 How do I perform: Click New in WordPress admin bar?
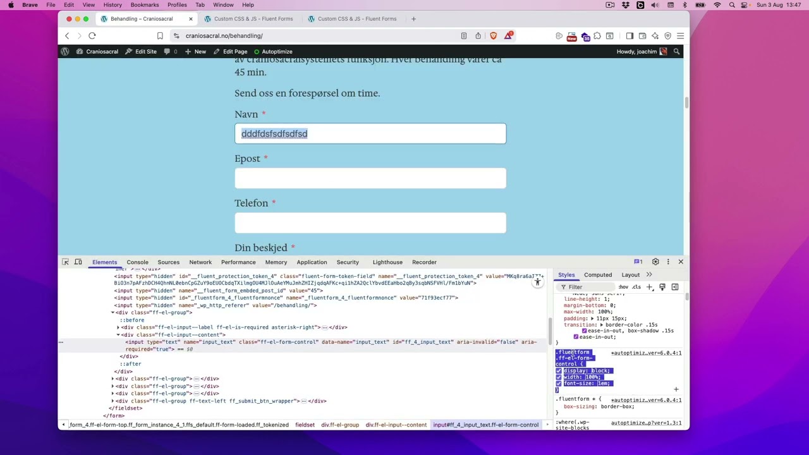pyautogui.click(x=195, y=51)
